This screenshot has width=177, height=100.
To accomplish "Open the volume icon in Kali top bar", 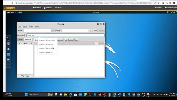I will click(x=174, y=12).
